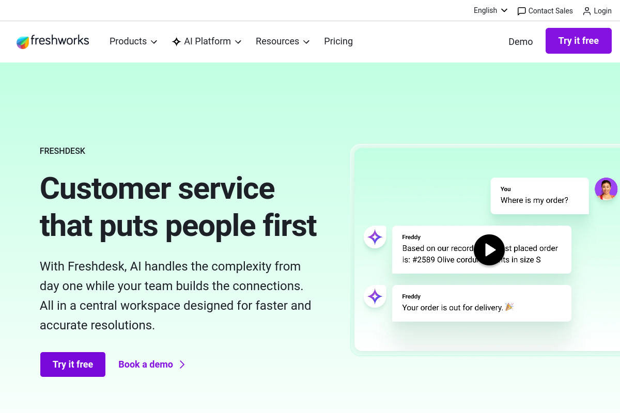Click the FRESHDESK label text
This screenshot has height=413, width=620.
[63, 151]
